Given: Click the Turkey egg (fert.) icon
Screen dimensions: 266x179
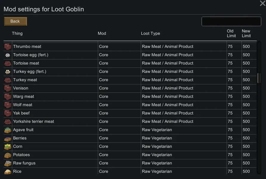Looking at the screenshot, I should tap(8, 72).
